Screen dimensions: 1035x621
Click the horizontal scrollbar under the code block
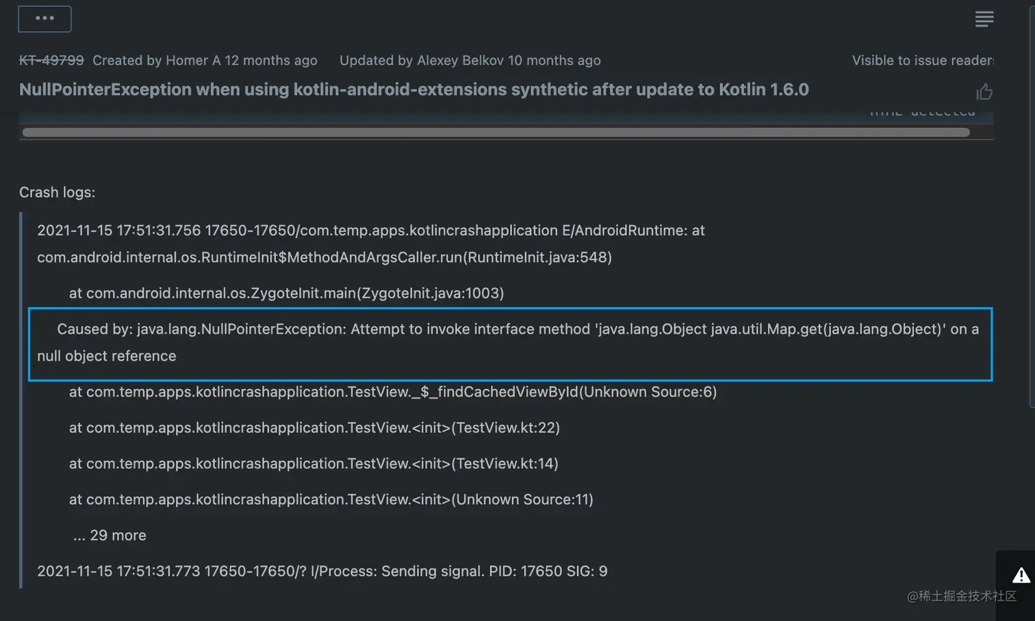click(x=496, y=132)
